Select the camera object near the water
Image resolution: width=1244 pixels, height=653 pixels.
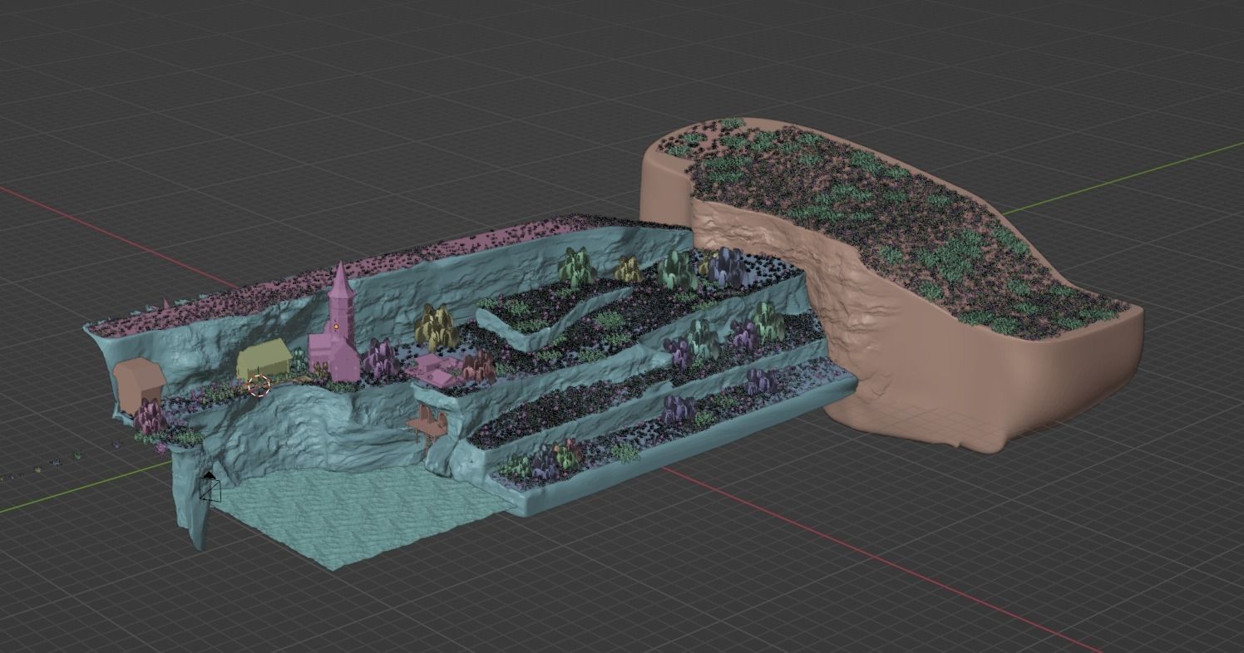[210, 487]
